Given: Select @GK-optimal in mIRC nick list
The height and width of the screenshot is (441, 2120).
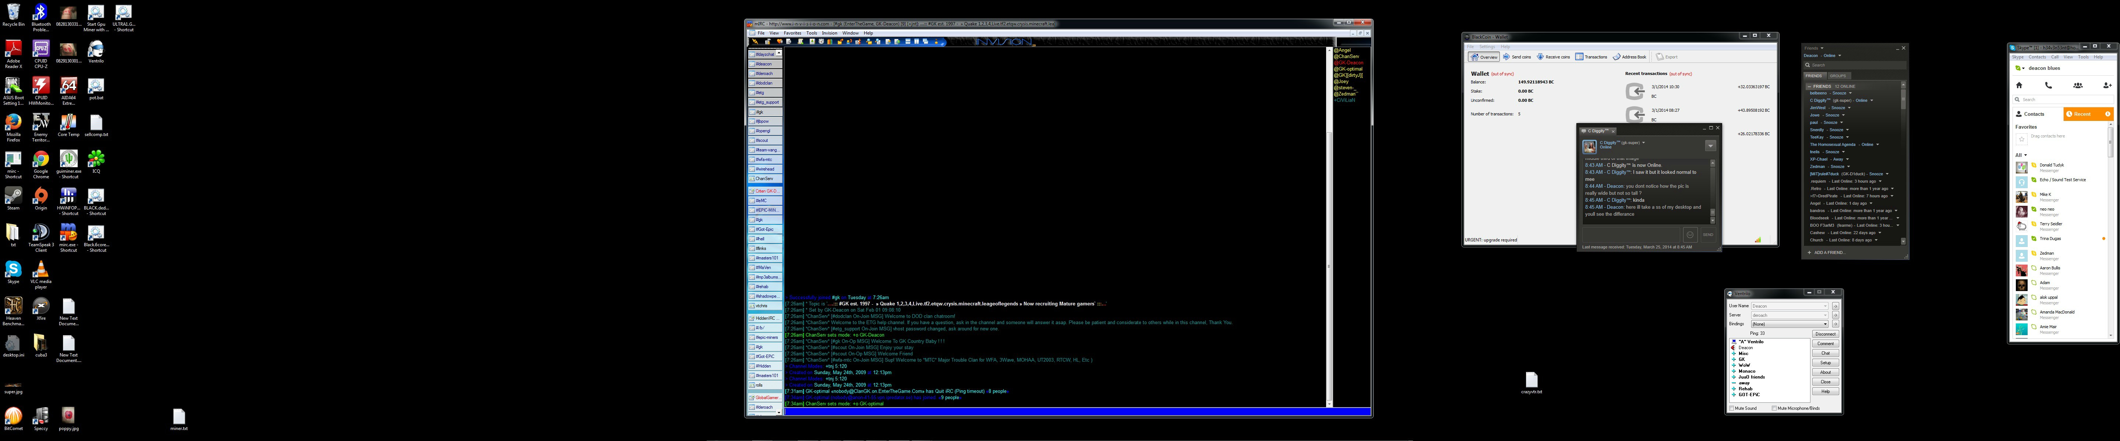Looking at the screenshot, I should pyautogui.click(x=1348, y=69).
